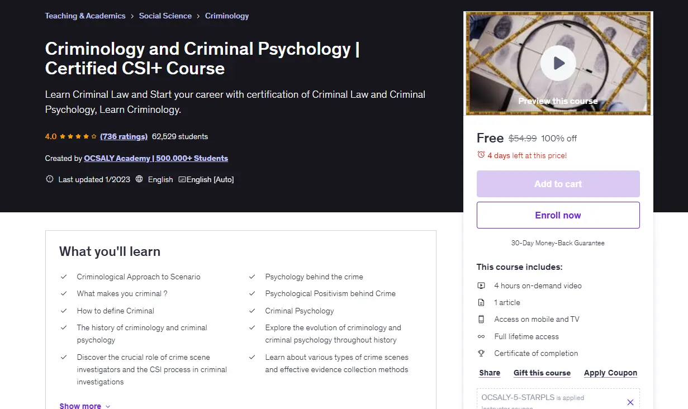Click checkmark beside What makes you criminal
The height and width of the screenshot is (409, 688).
(64, 293)
